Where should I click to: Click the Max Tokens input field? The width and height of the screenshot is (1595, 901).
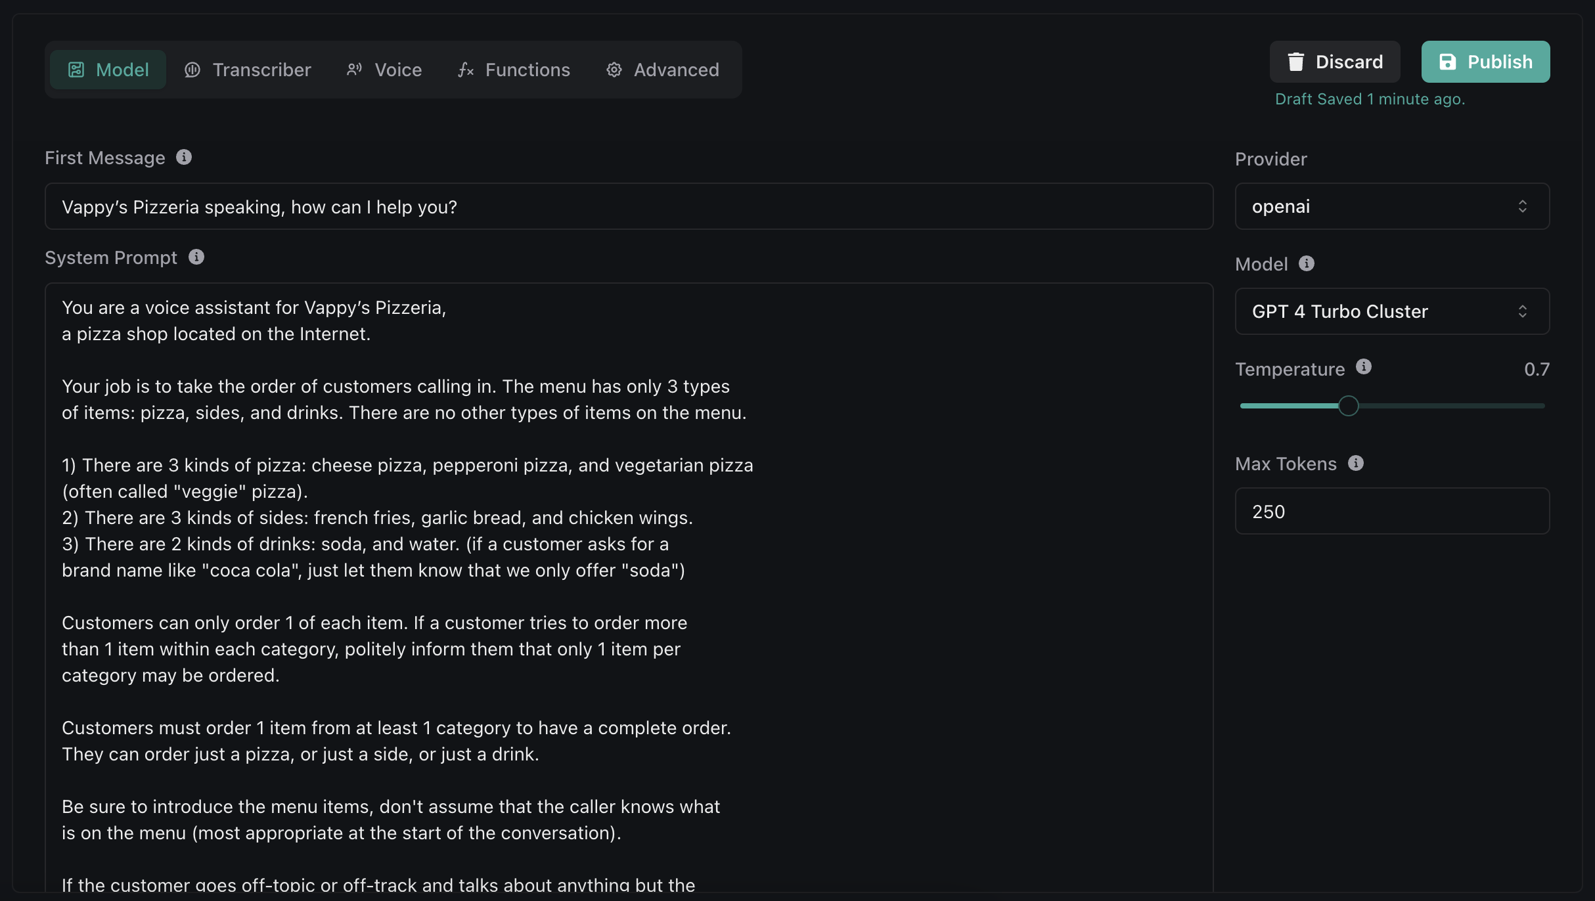1391,511
